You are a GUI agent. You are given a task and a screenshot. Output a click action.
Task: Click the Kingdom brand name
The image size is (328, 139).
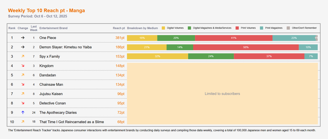tap(46, 66)
